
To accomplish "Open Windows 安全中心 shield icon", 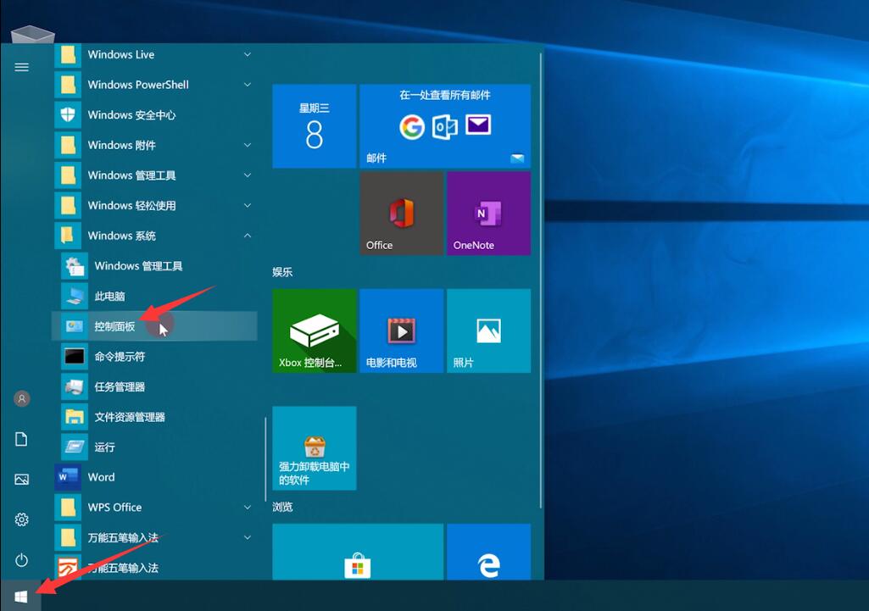I will pyautogui.click(x=68, y=114).
